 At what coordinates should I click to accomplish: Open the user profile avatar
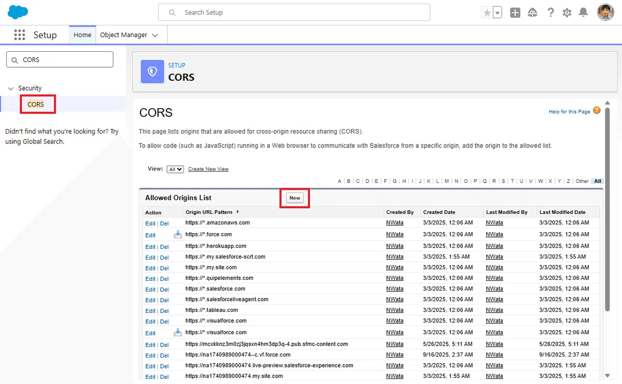pos(605,13)
